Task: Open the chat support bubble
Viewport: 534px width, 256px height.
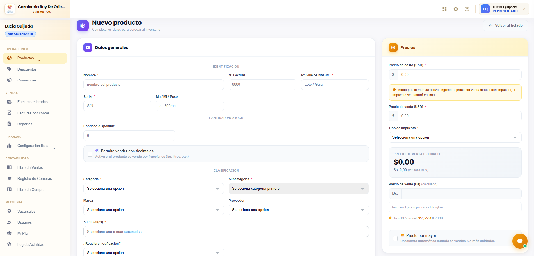Action: pyautogui.click(x=520, y=241)
